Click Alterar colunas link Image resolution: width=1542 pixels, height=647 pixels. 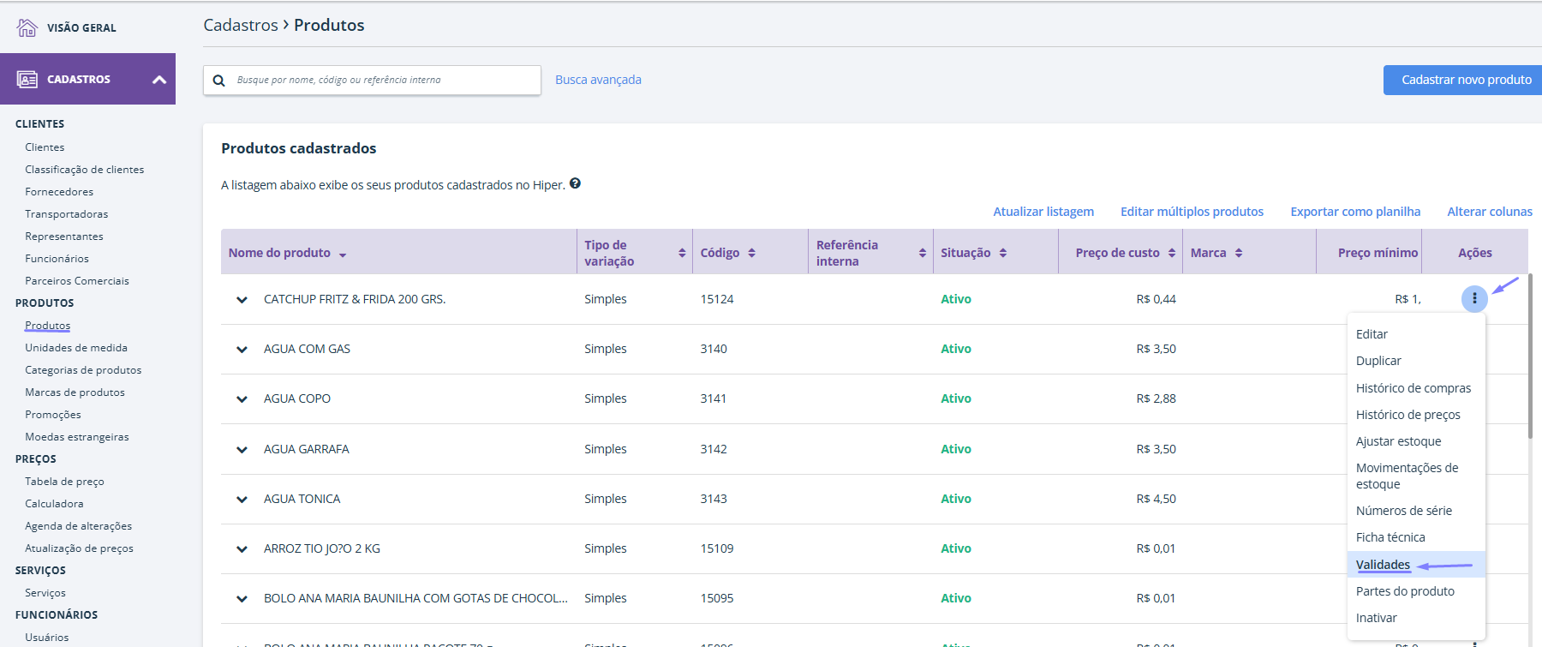(1490, 212)
